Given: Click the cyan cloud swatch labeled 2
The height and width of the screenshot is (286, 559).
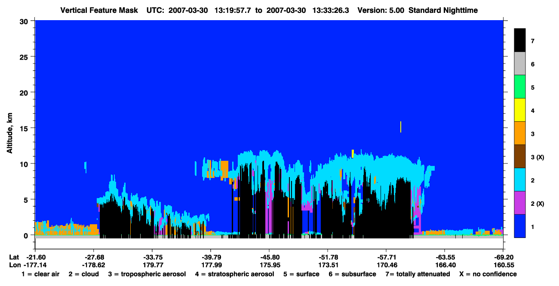Looking at the screenshot, I should 520,180.
